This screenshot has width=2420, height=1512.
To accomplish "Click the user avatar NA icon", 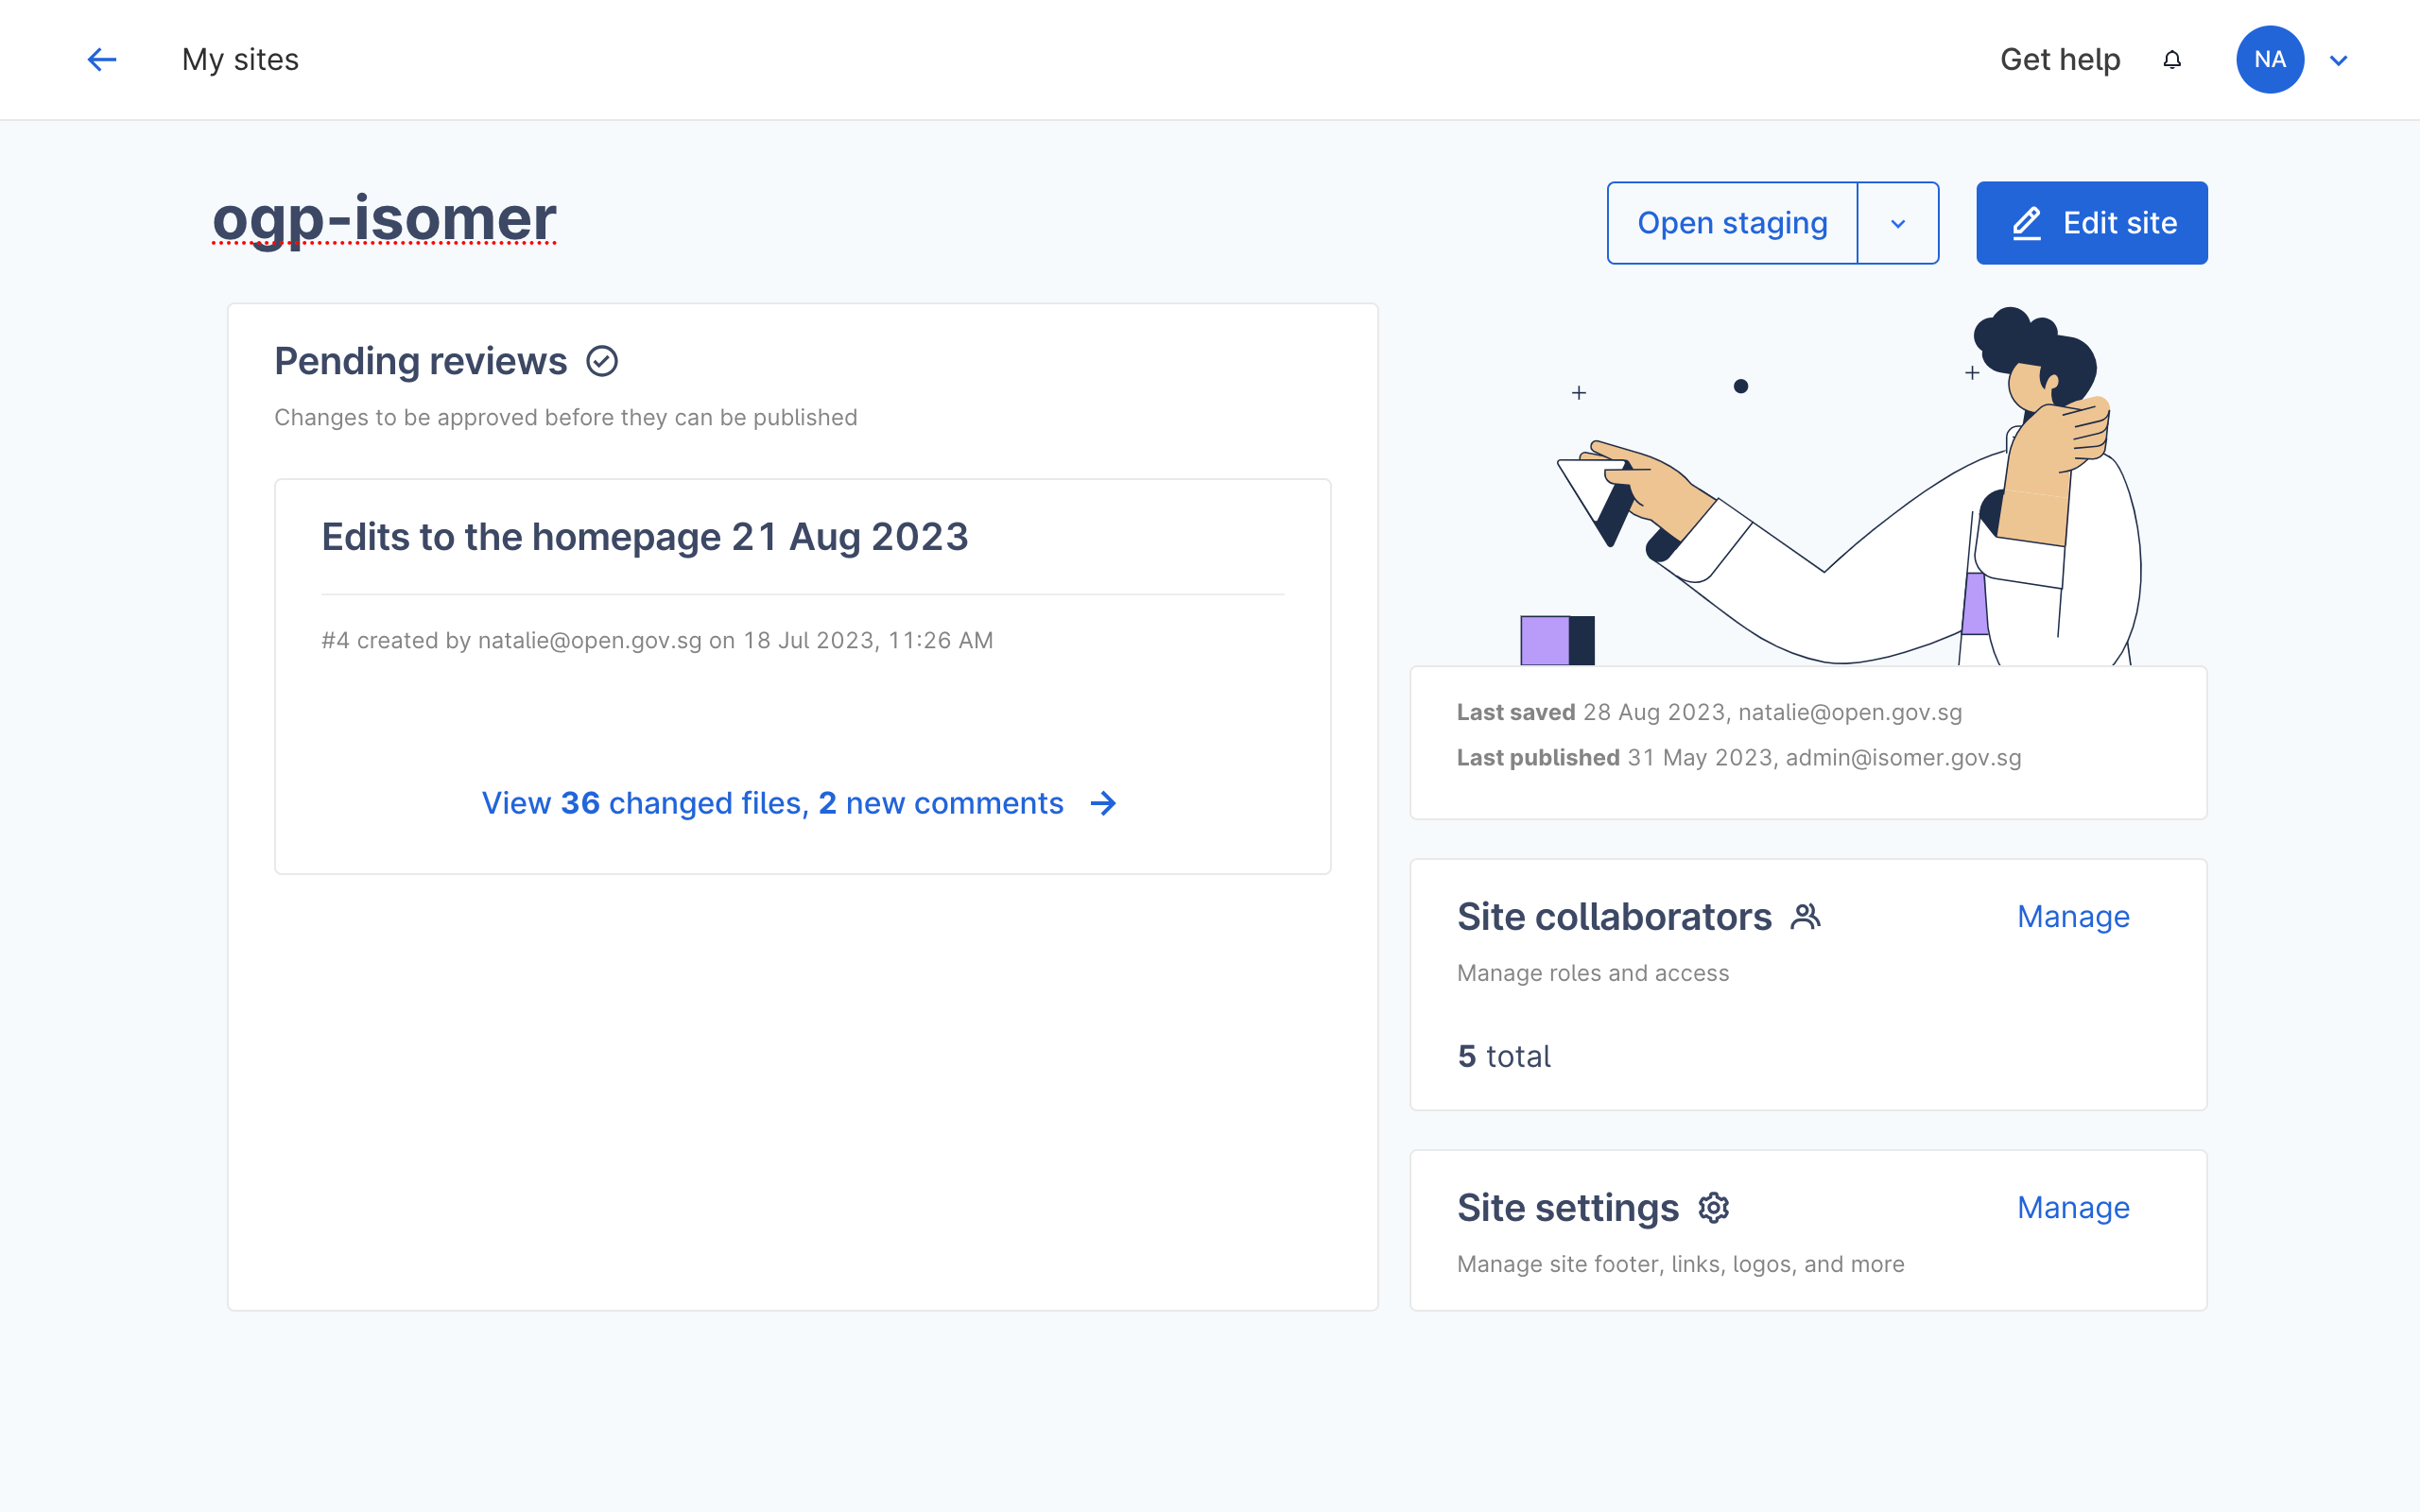I will (x=2270, y=60).
